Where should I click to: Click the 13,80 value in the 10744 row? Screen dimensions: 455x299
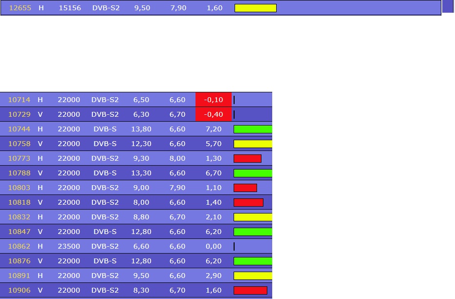click(x=141, y=129)
